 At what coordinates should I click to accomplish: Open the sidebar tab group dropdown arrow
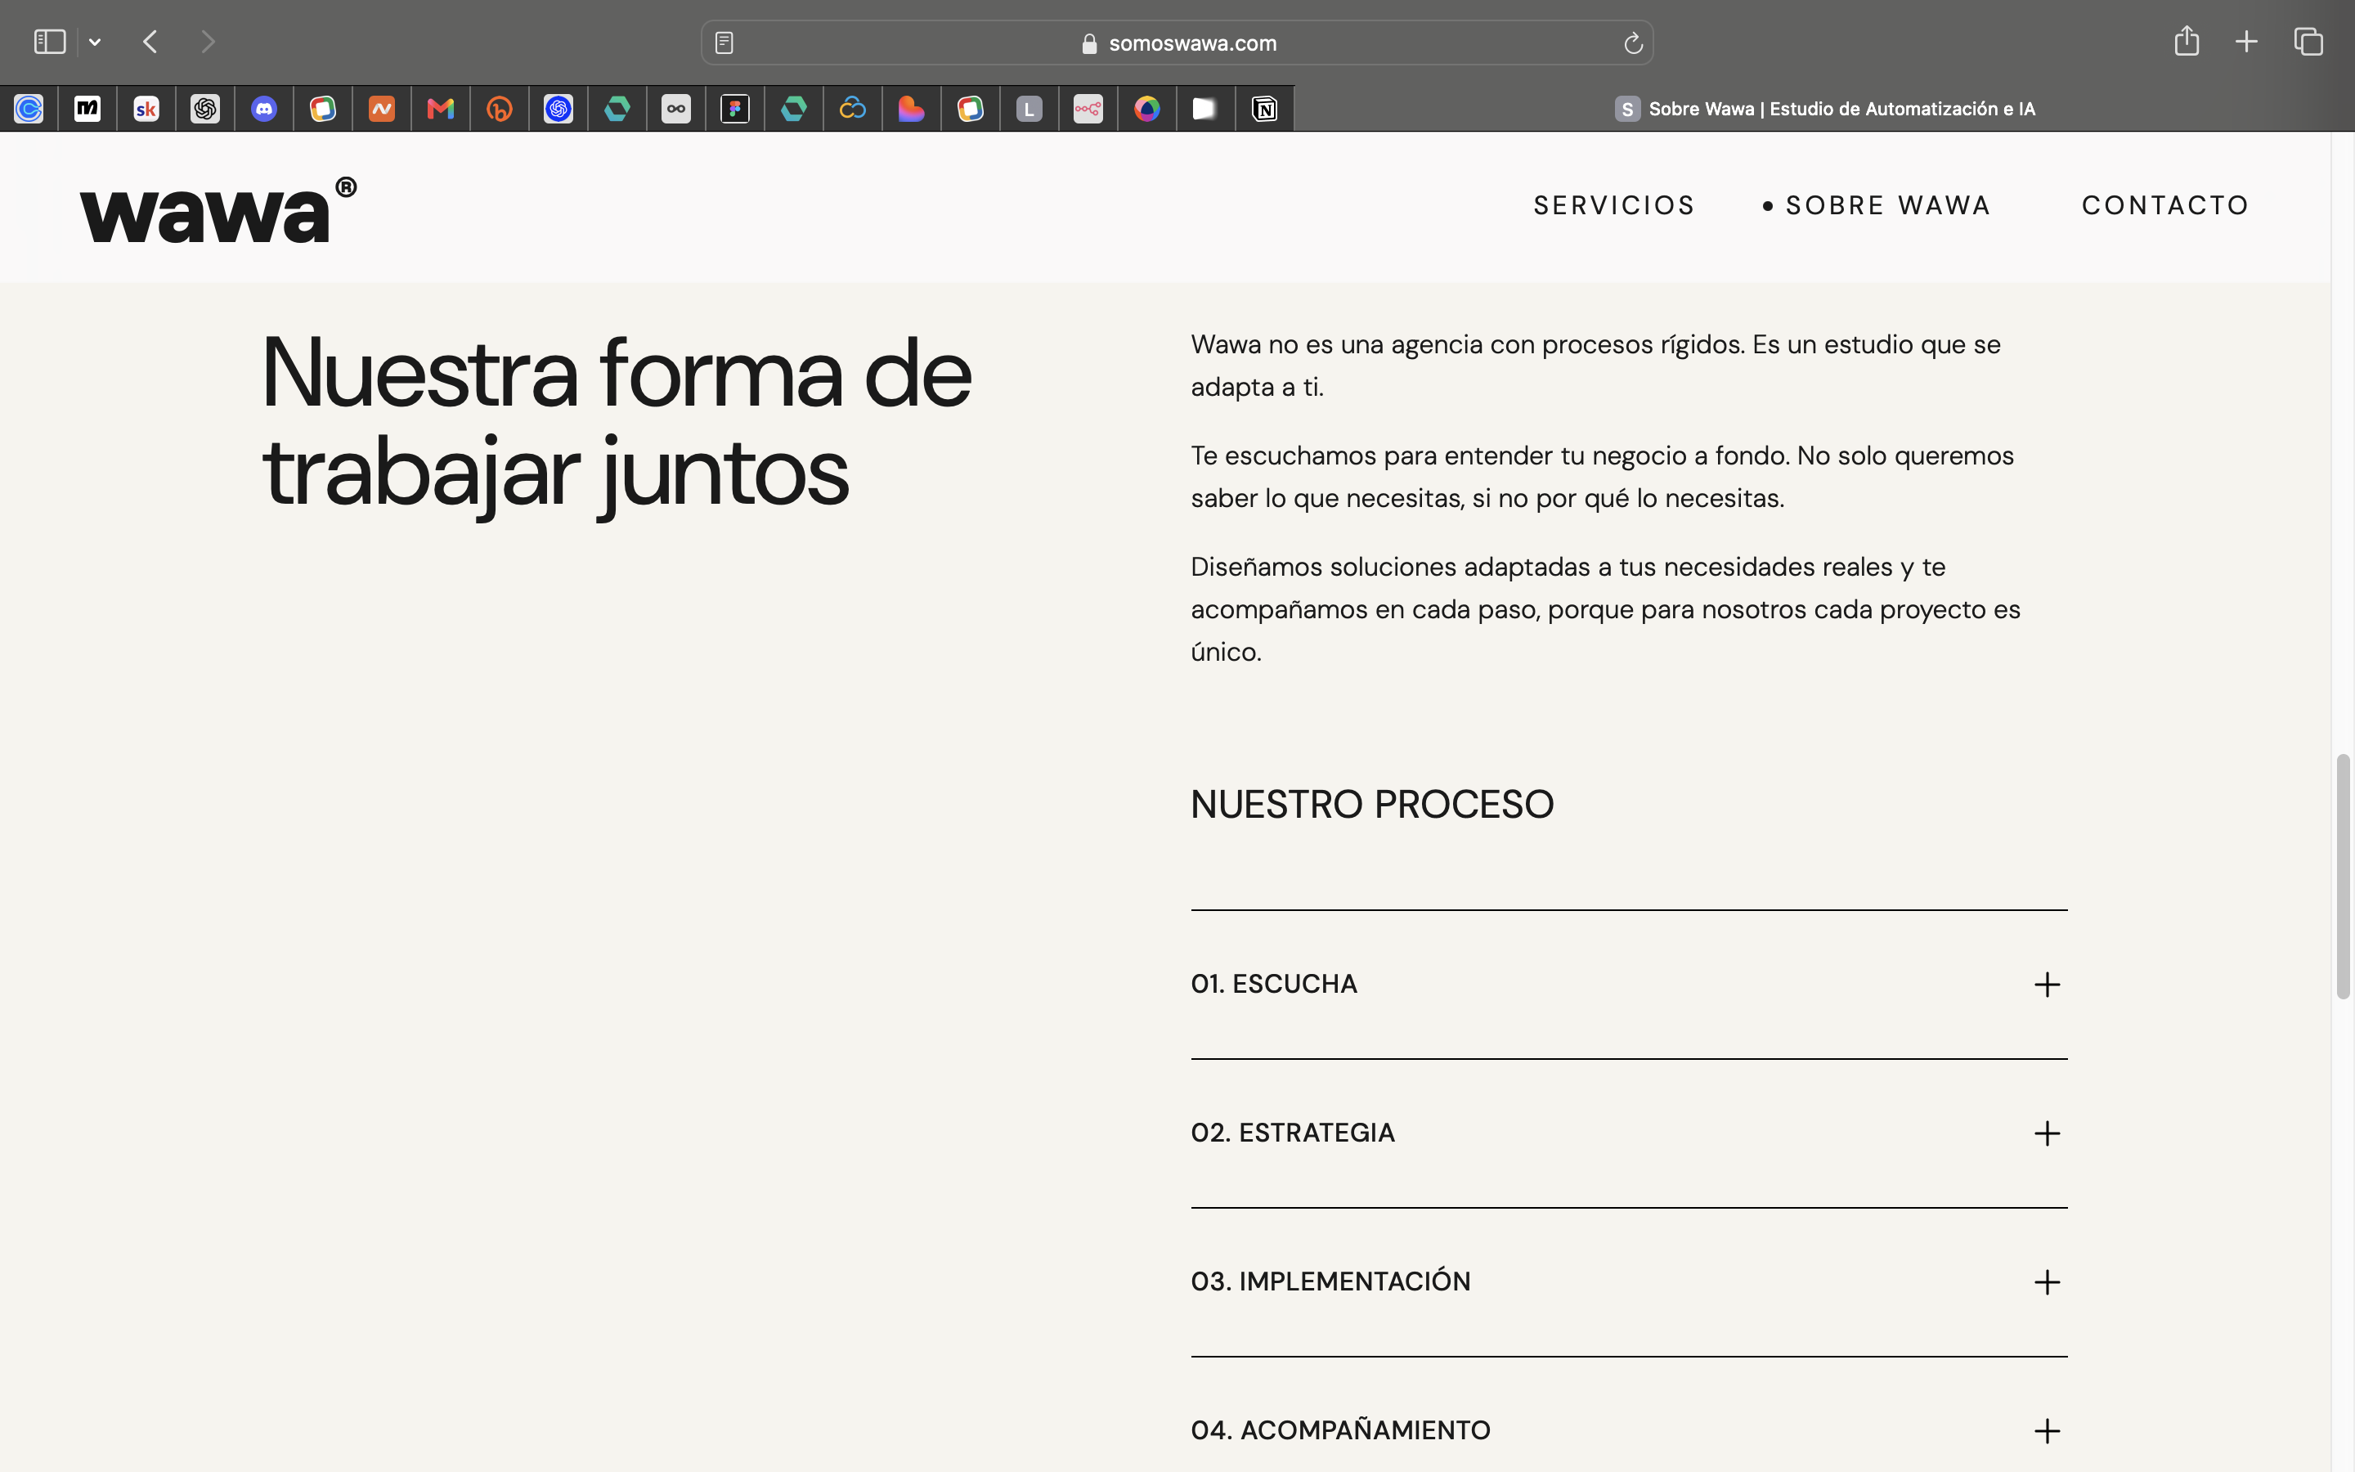(x=94, y=42)
